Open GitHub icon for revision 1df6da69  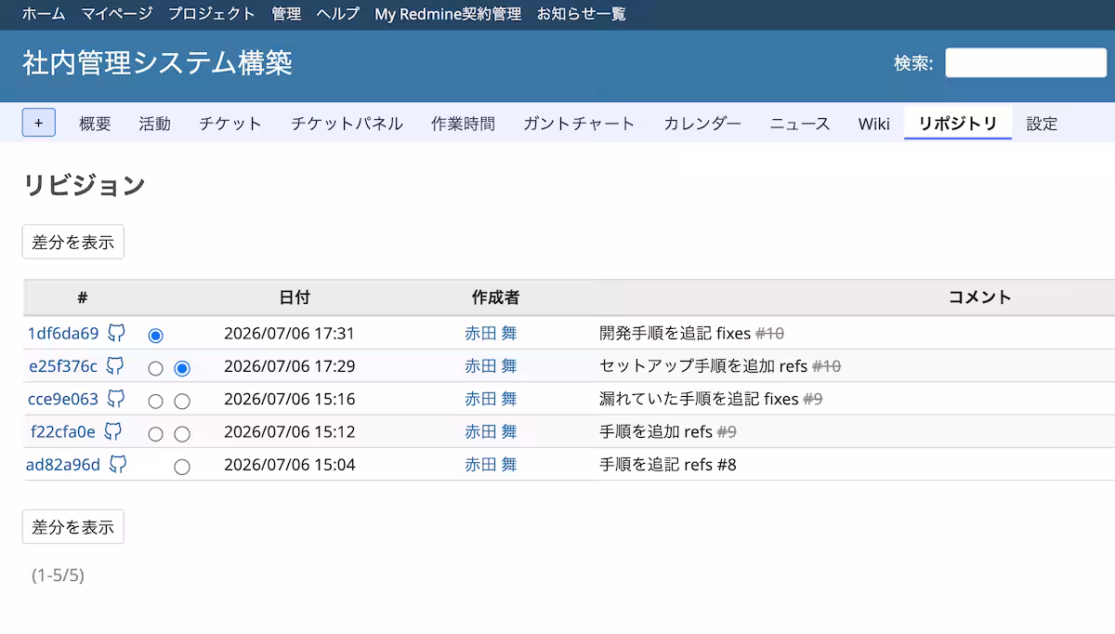[x=116, y=333]
